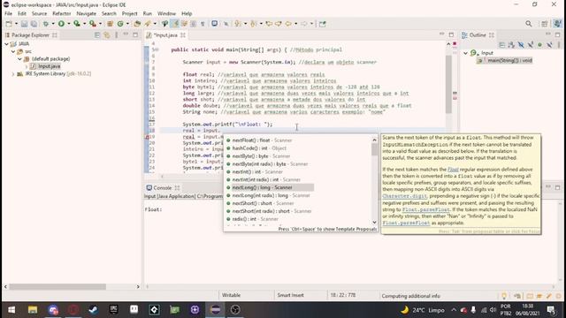Image resolution: width=566 pixels, height=318 pixels.
Task: Click the Save toolbar icon
Action: [24, 24]
